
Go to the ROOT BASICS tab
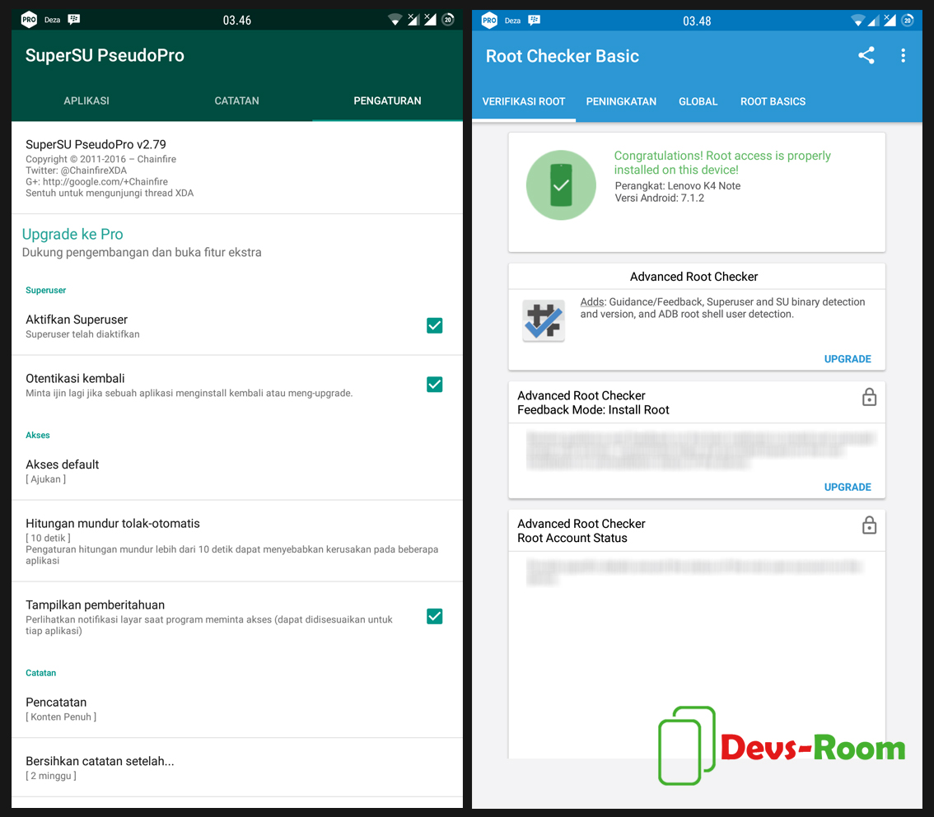pos(773,102)
